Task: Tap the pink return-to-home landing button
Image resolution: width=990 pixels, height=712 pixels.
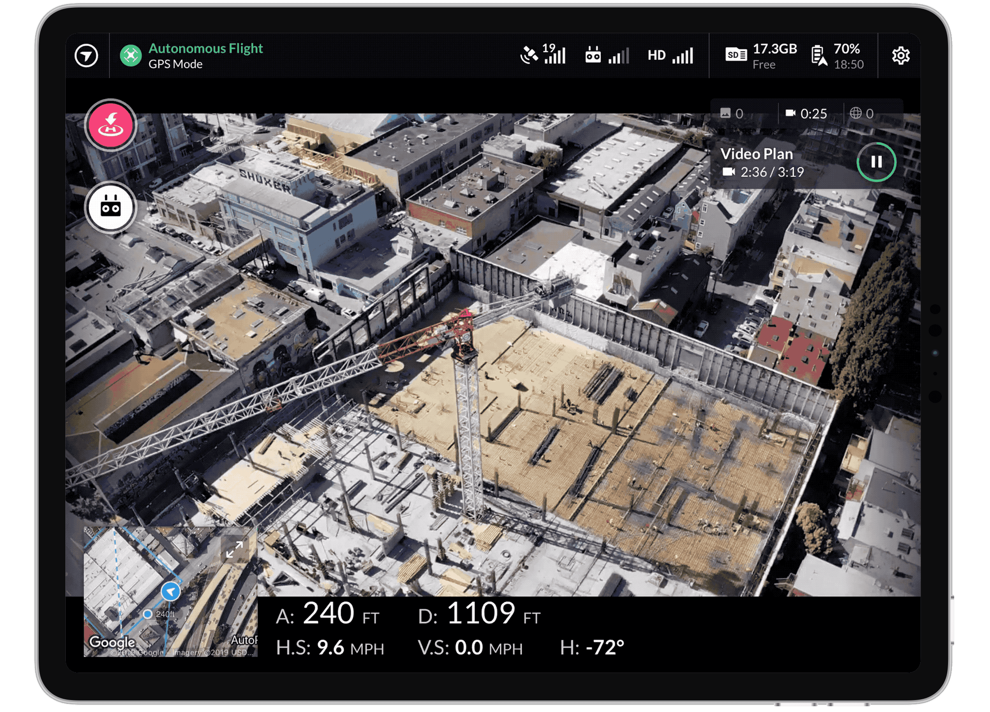Action: pos(111,125)
